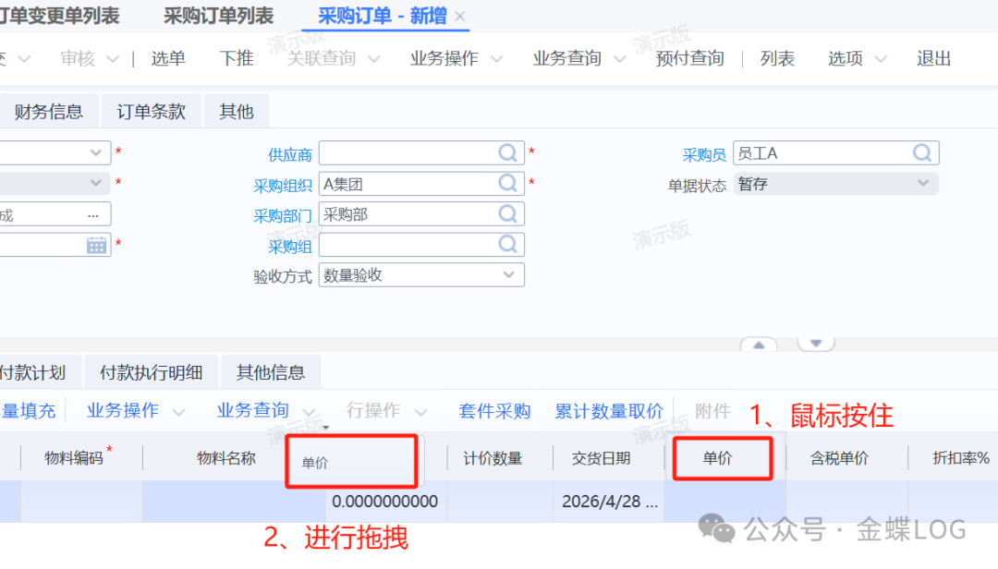Viewport: 998px width, 569px height.
Task: Switch to 付款执行明细 tab
Action: click(x=152, y=372)
